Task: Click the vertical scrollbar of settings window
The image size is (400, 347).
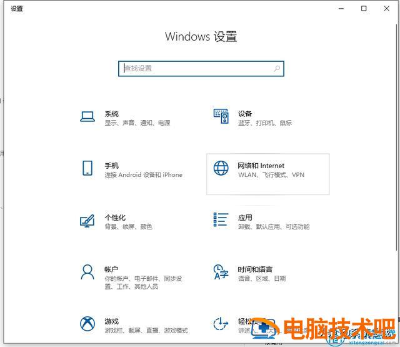Action: click(x=397, y=138)
